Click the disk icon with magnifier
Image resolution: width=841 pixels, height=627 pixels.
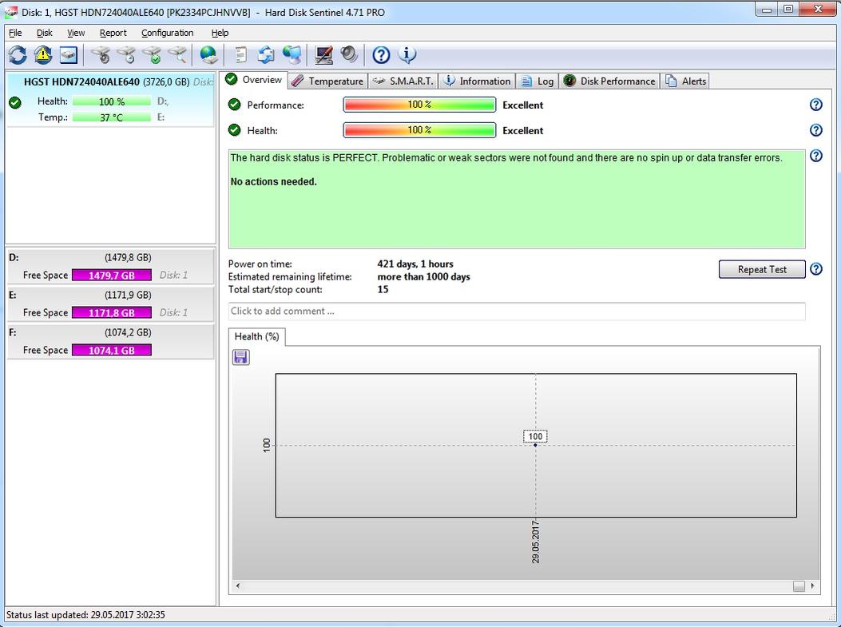pos(177,54)
